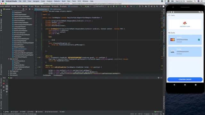Open the TODO tool window tab

click(x=23, y=112)
